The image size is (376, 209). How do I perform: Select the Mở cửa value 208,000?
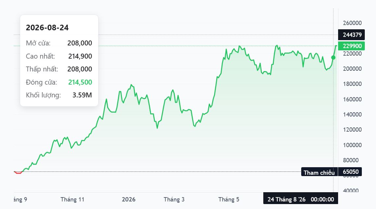pyautogui.click(x=80, y=43)
